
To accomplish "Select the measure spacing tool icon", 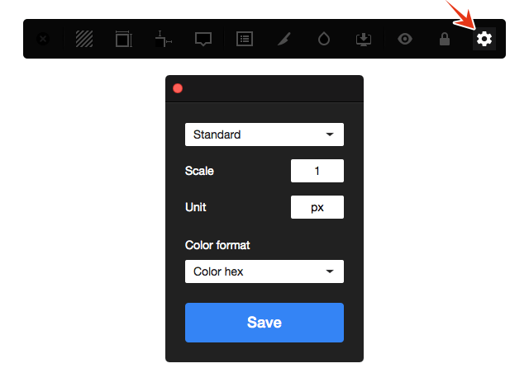I will 163,39.
